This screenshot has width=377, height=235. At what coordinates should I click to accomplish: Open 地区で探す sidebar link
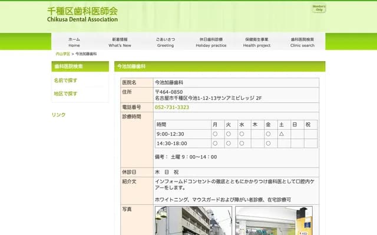65,93
